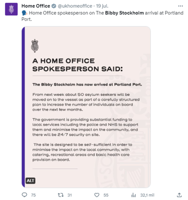Click the 31 retweets count
This screenshot has height=200, width=188.
(x=70, y=195)
